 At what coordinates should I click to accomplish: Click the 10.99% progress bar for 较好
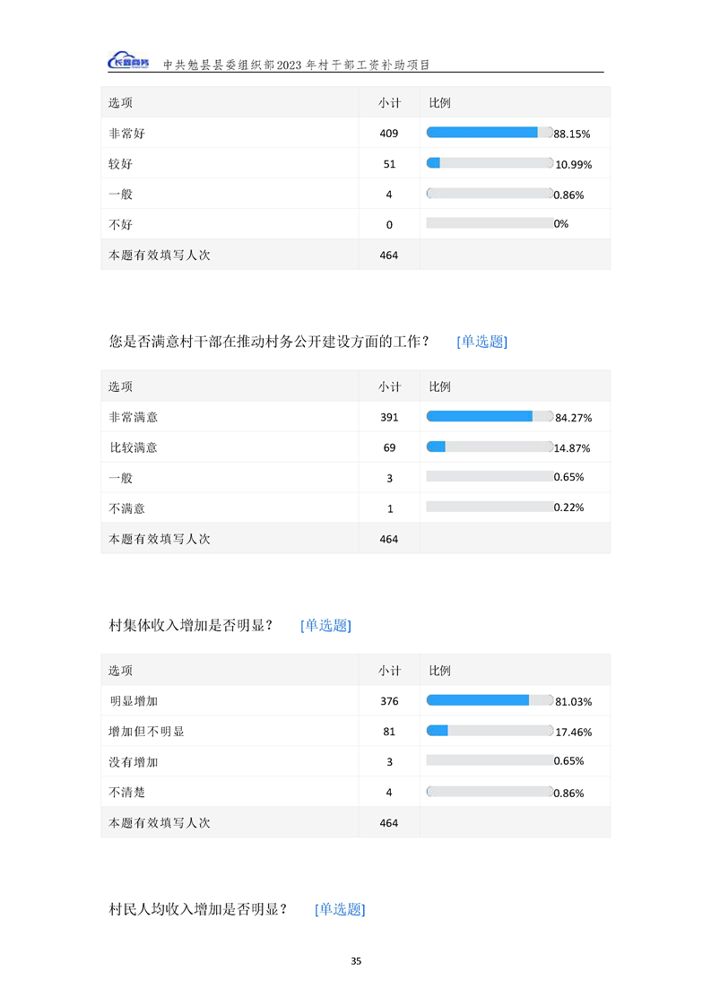pyautogui.click(x=489, y=163)
